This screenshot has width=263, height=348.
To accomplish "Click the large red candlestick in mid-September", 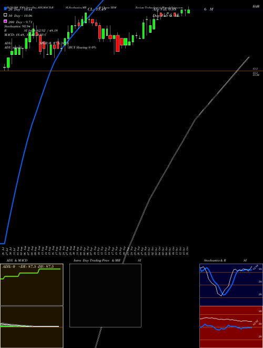I will 117,43.
